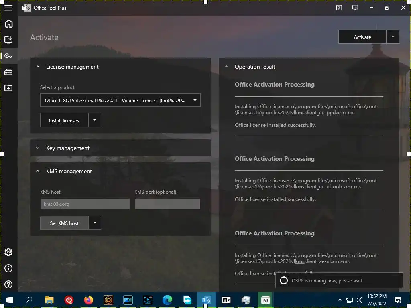
Task: Collapse the KMS management section
Action: (38, 171)
